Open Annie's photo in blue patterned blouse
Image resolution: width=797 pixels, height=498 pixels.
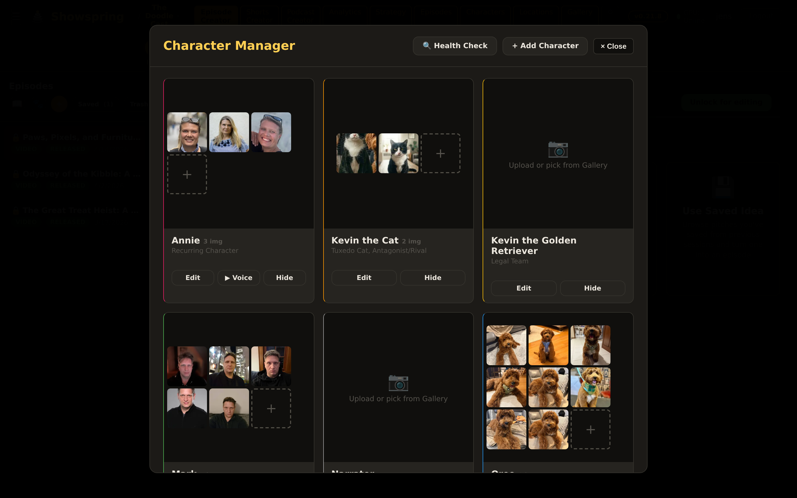point(229,132)
